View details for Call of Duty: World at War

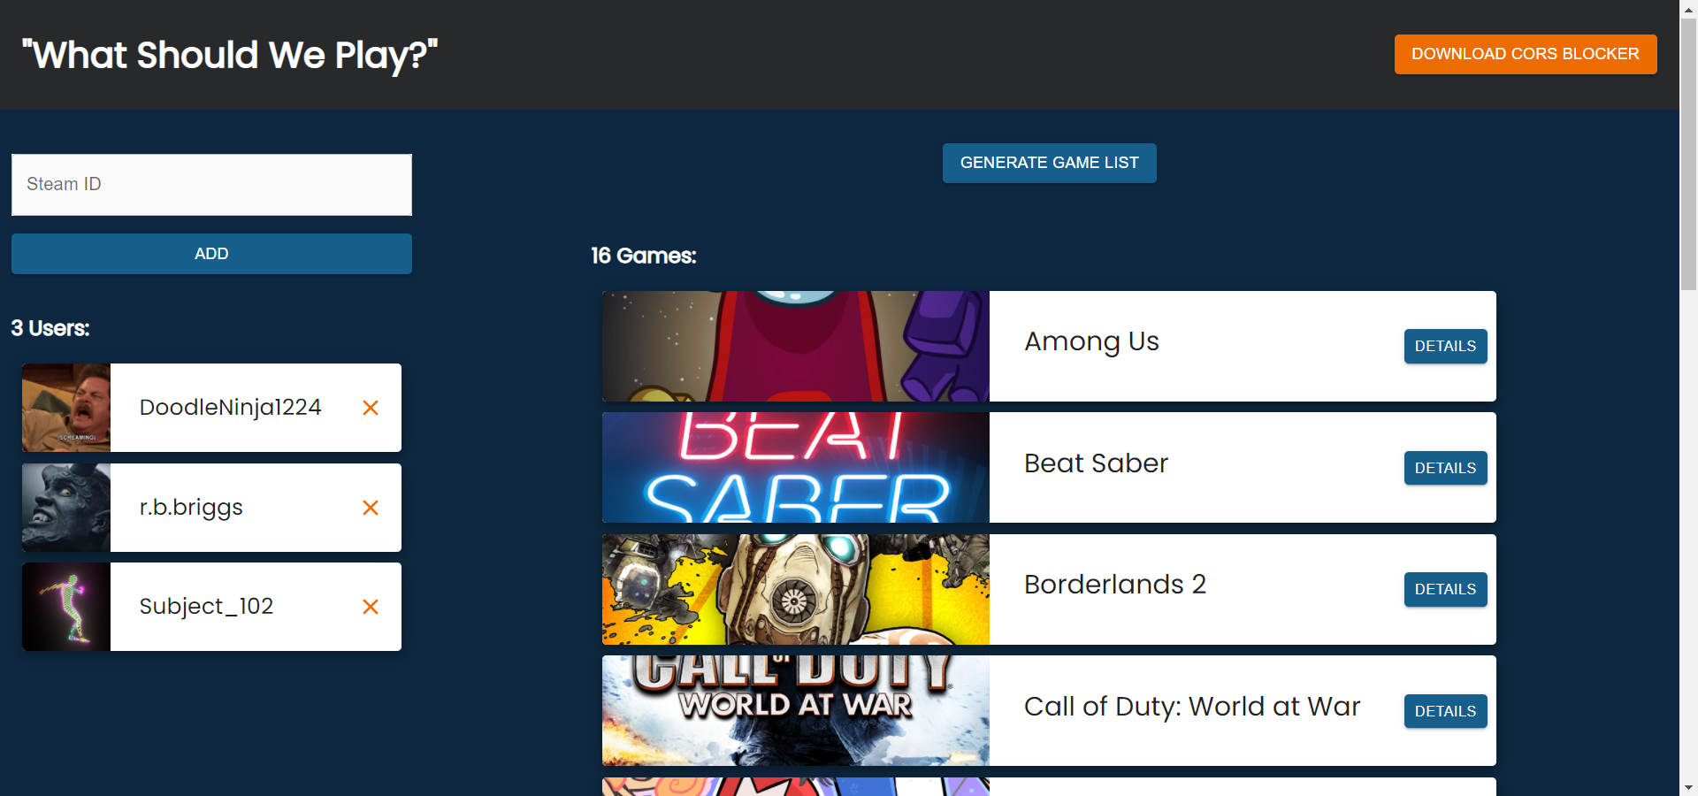[1445, 711]
